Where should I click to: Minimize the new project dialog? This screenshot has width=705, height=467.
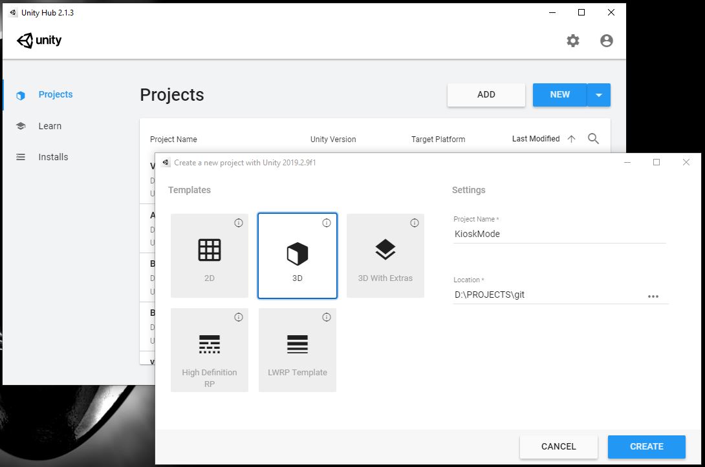pyautogui.click(x=627, y=162)
